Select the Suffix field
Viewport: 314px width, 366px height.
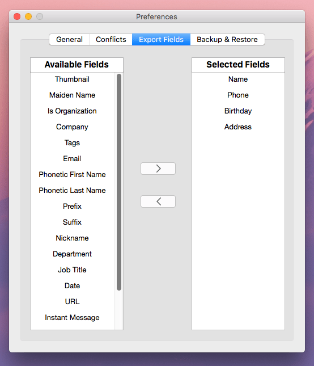[x=72, y=222]
